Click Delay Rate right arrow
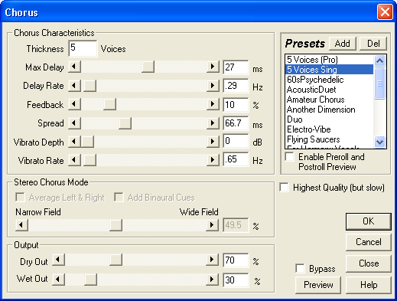 pos(213,86)
